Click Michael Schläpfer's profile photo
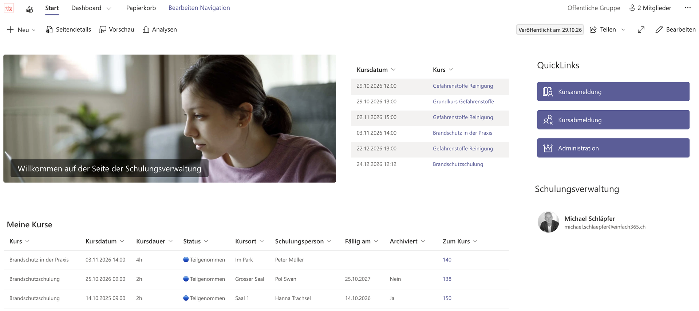The image size is (699, 311). pyautogui.click(x=548, y=222)
